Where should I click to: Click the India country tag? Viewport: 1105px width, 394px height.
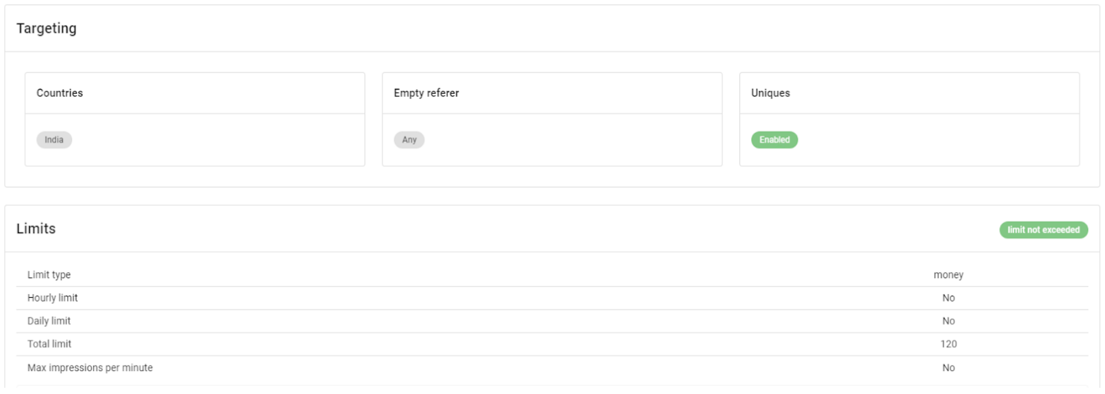click(x=54, y=140)
